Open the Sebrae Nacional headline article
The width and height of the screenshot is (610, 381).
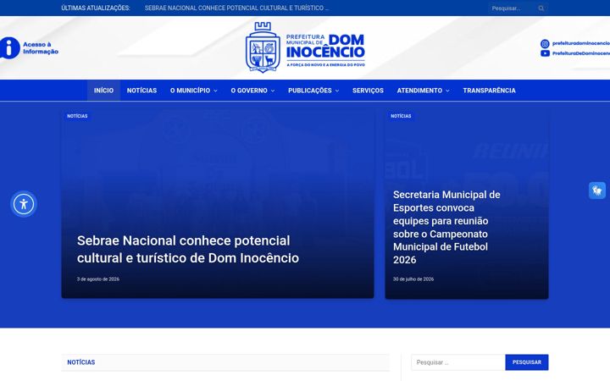(188, 249)
